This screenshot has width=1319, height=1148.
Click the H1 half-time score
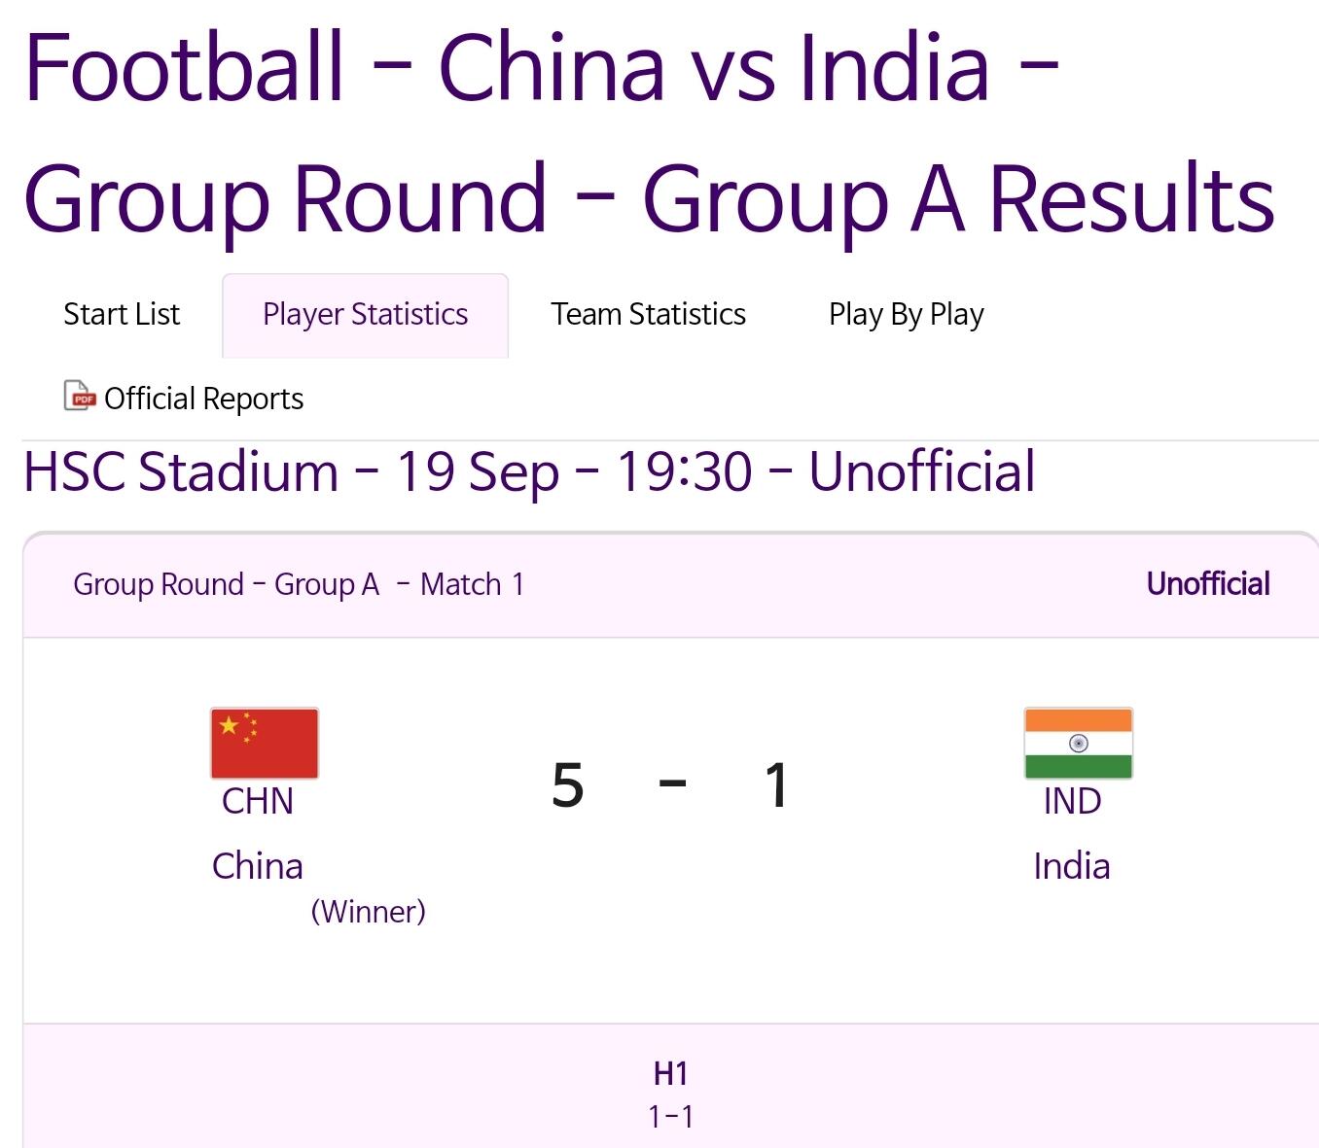tap(671, 1095)
